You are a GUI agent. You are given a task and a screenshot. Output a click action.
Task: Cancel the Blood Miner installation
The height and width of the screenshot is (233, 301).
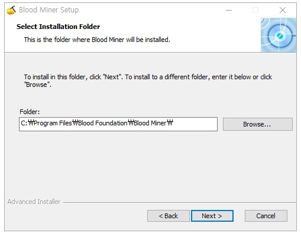tap(266, 216)
